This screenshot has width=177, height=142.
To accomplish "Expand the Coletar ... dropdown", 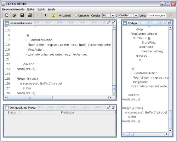I will (136, 16).
